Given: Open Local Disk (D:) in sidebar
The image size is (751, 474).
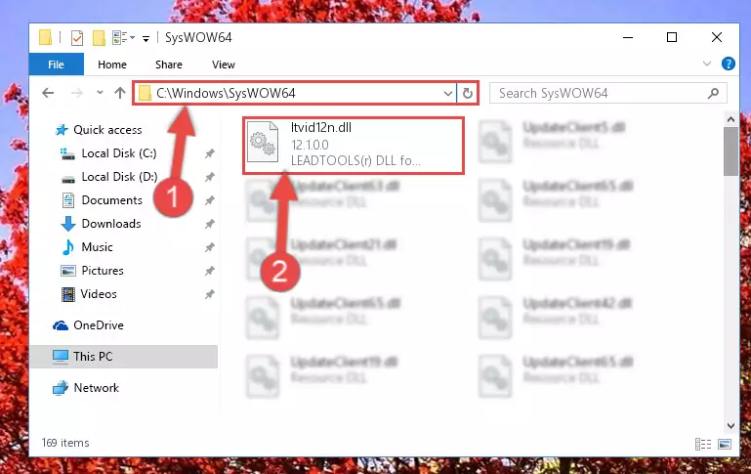Looking at the screenshot, I should [x=119, y=177].
